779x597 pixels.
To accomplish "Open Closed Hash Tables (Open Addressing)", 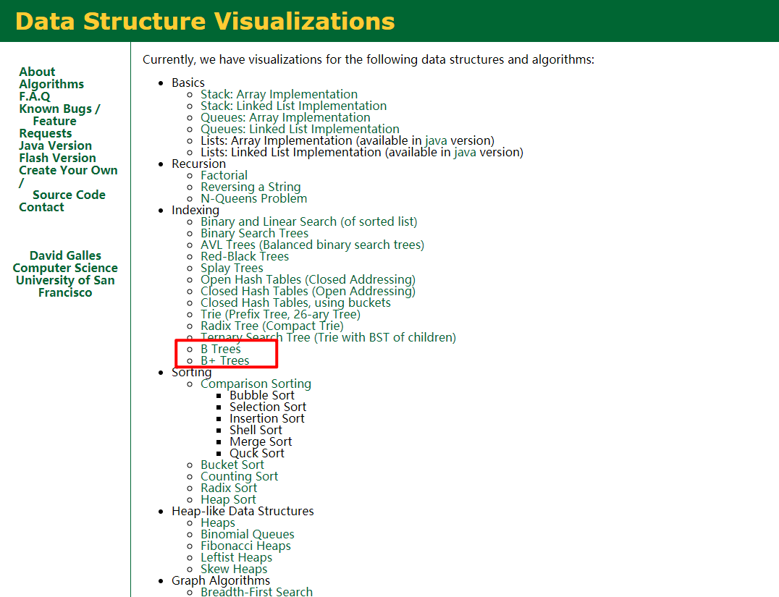I will pyautogui.click(x=308, y=292).
